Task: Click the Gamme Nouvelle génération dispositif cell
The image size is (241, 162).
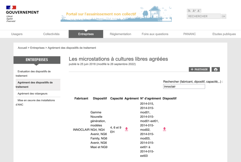Action: point(99,130)
